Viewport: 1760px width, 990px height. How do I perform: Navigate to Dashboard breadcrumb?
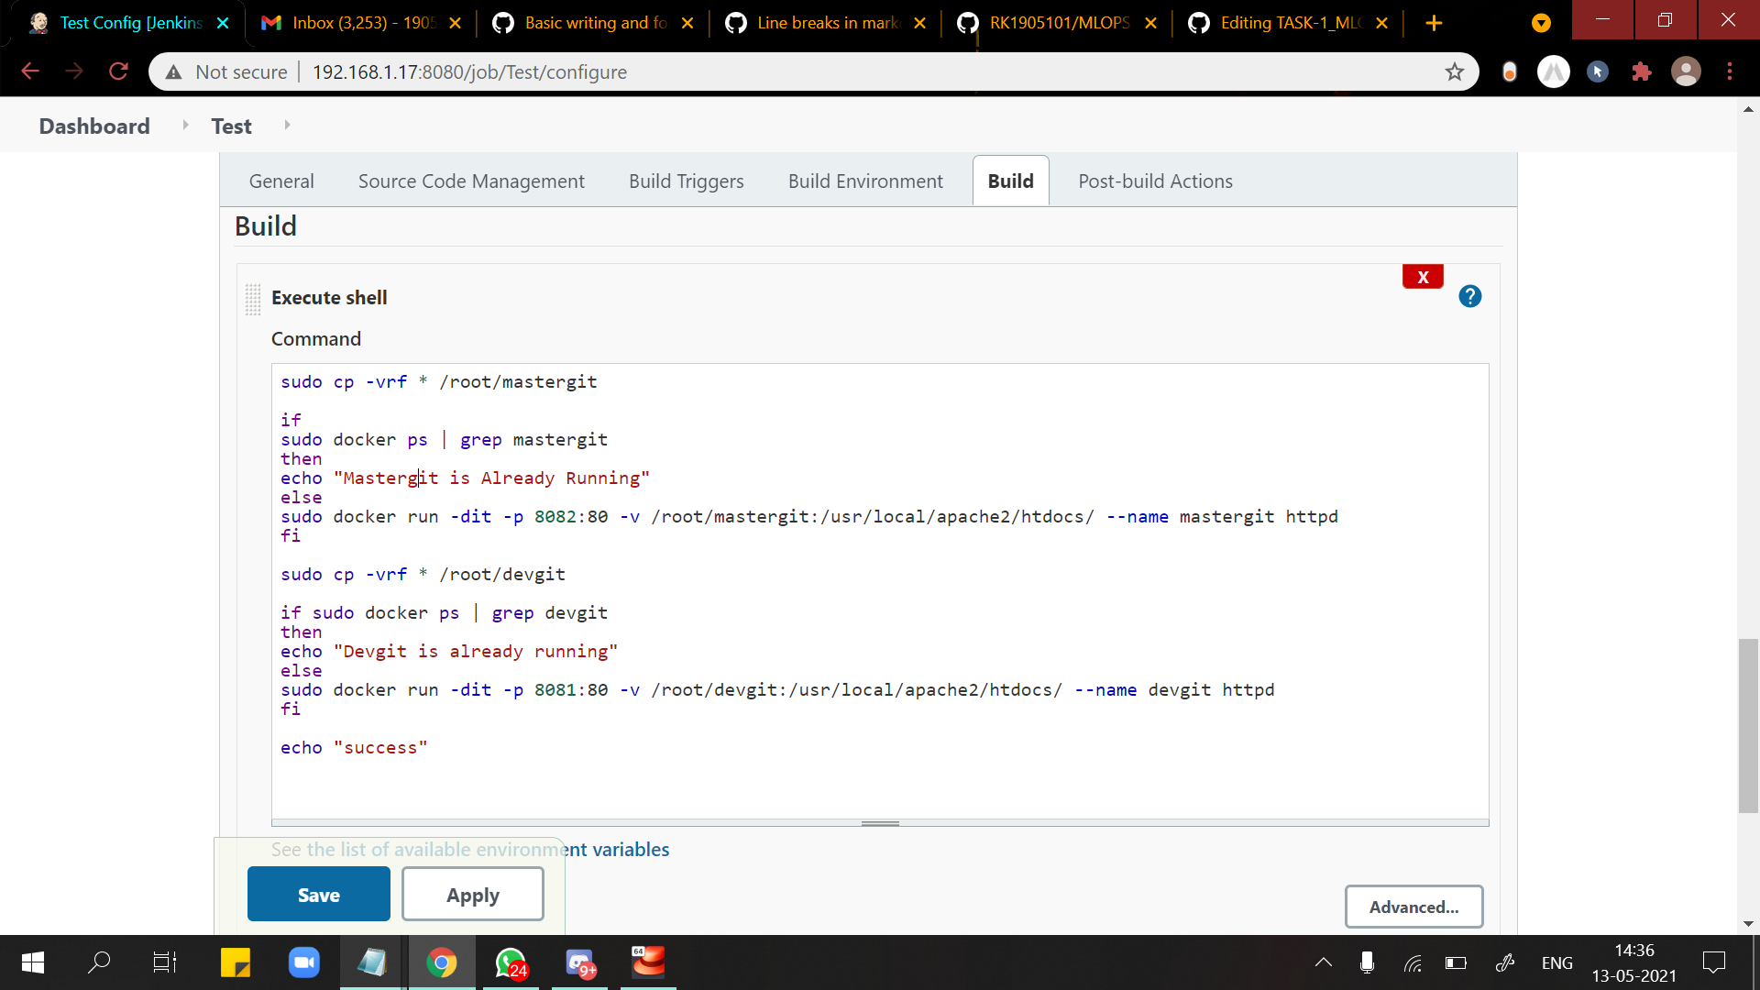pyautogui.click(x=94, y=126)
